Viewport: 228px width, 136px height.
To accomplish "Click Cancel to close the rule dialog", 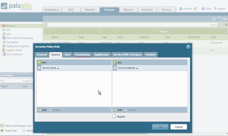I will (178, 127).
